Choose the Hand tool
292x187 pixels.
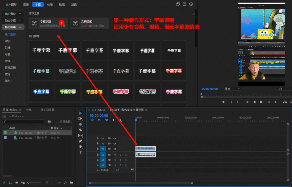80,146
